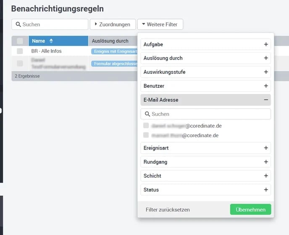The width and height of the screenshot is (289, 235).
Task: Click the plus icon next to Aufgabe
Action: click(266, 44)
